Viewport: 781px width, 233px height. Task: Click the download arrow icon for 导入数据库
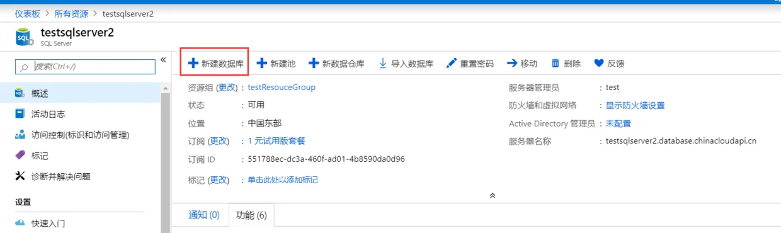(x=383, y=64)
